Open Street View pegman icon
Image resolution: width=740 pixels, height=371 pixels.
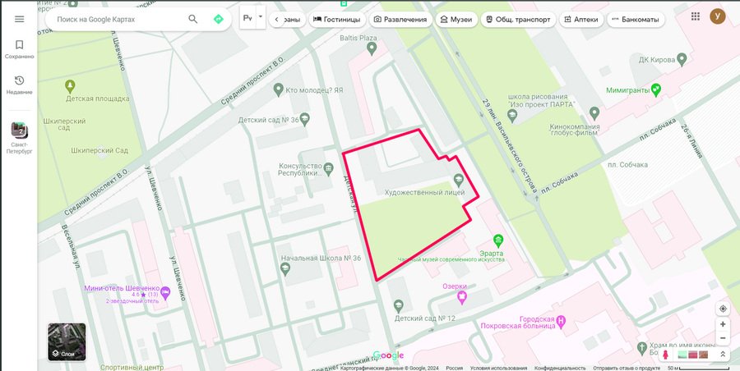pos(665,355)
